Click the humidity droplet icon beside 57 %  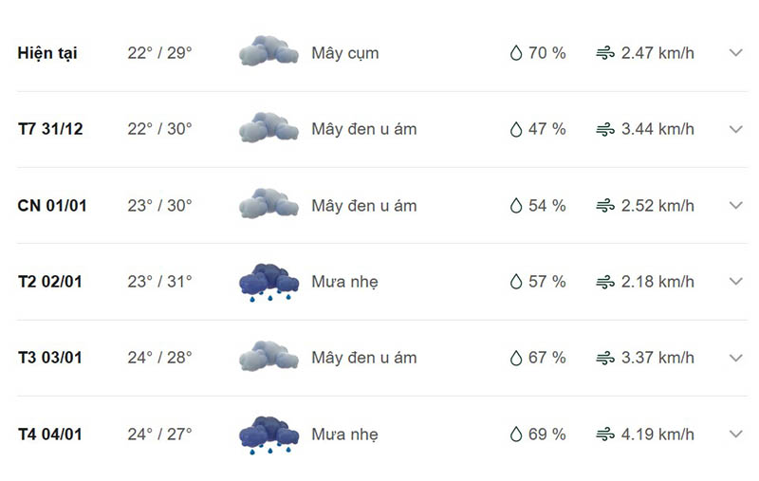click(x=516, y=282)
